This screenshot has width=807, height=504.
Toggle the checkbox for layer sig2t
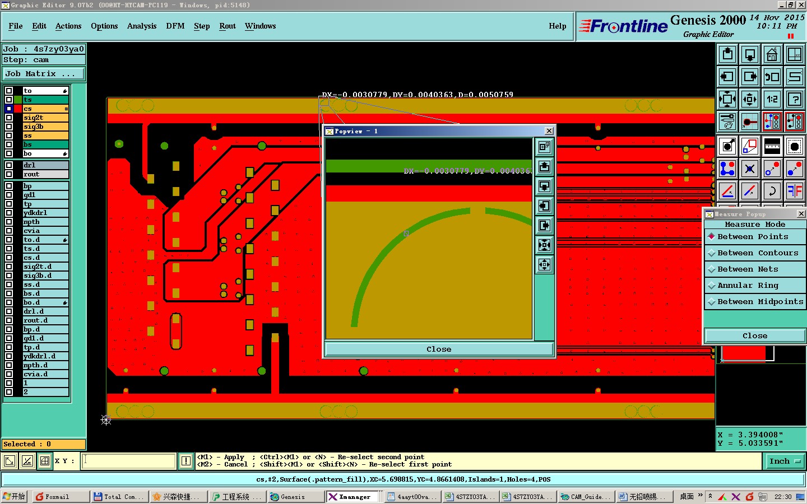(9, 118)
